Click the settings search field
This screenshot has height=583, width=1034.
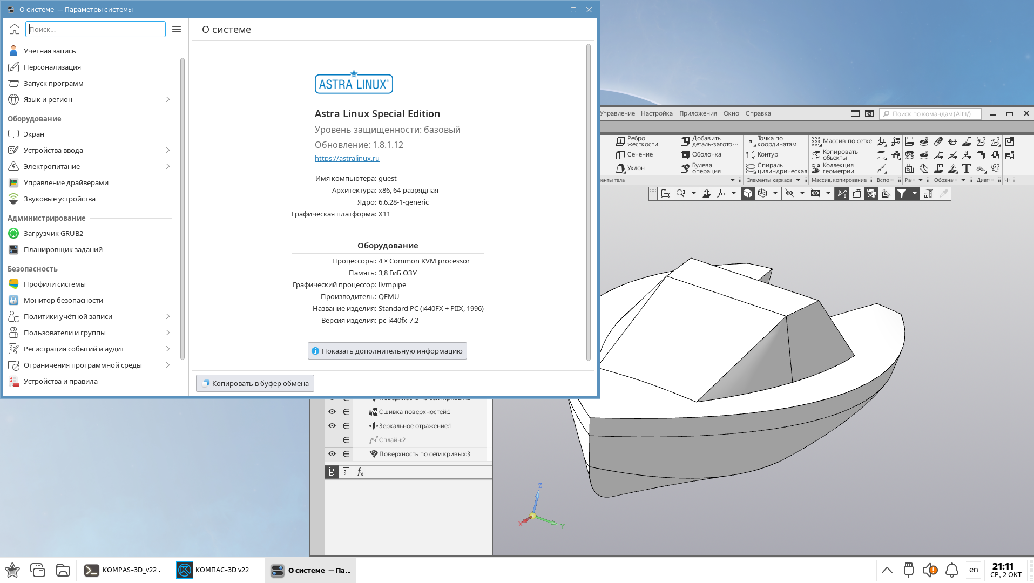click(96, 29)
